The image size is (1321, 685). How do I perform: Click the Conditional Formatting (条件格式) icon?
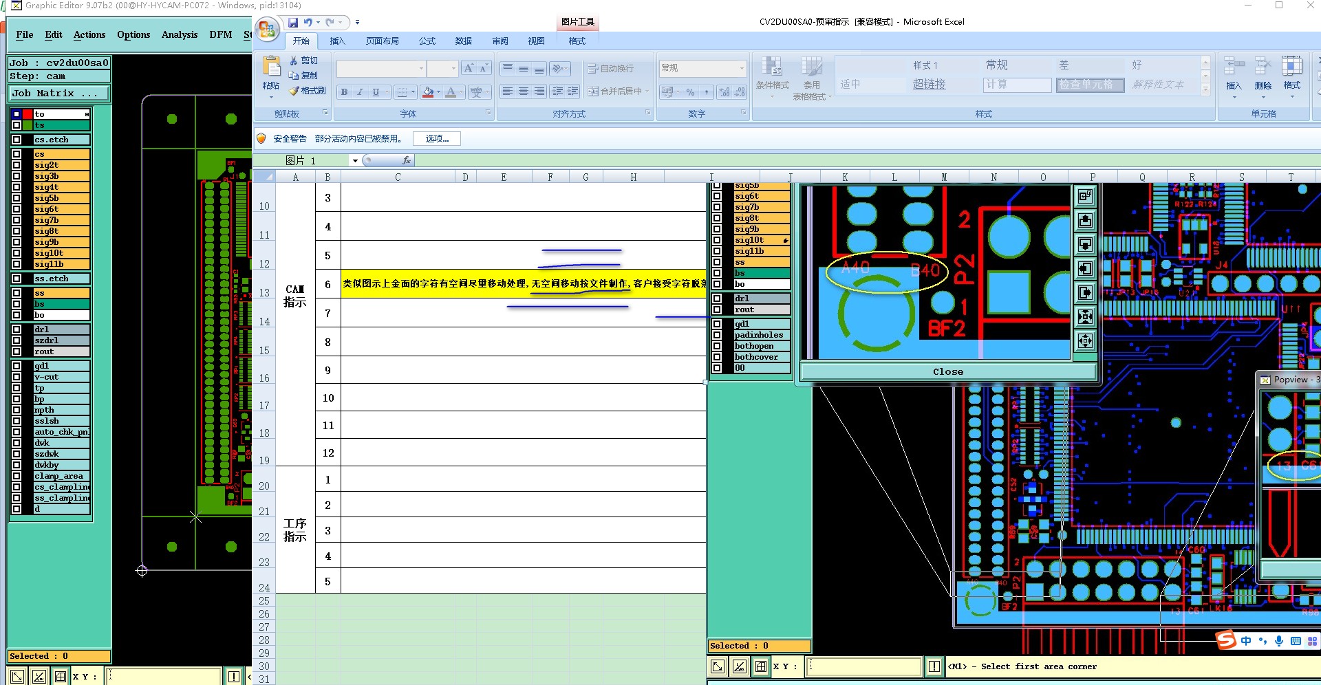point(772,67)
